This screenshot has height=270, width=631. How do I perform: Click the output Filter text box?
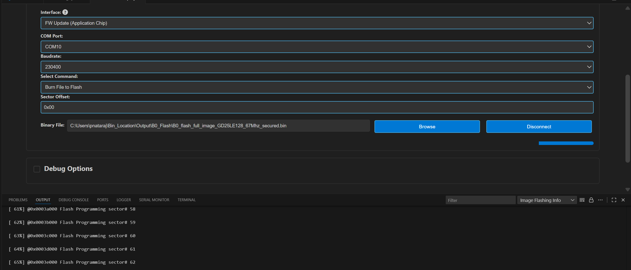[x=480, y=200]
